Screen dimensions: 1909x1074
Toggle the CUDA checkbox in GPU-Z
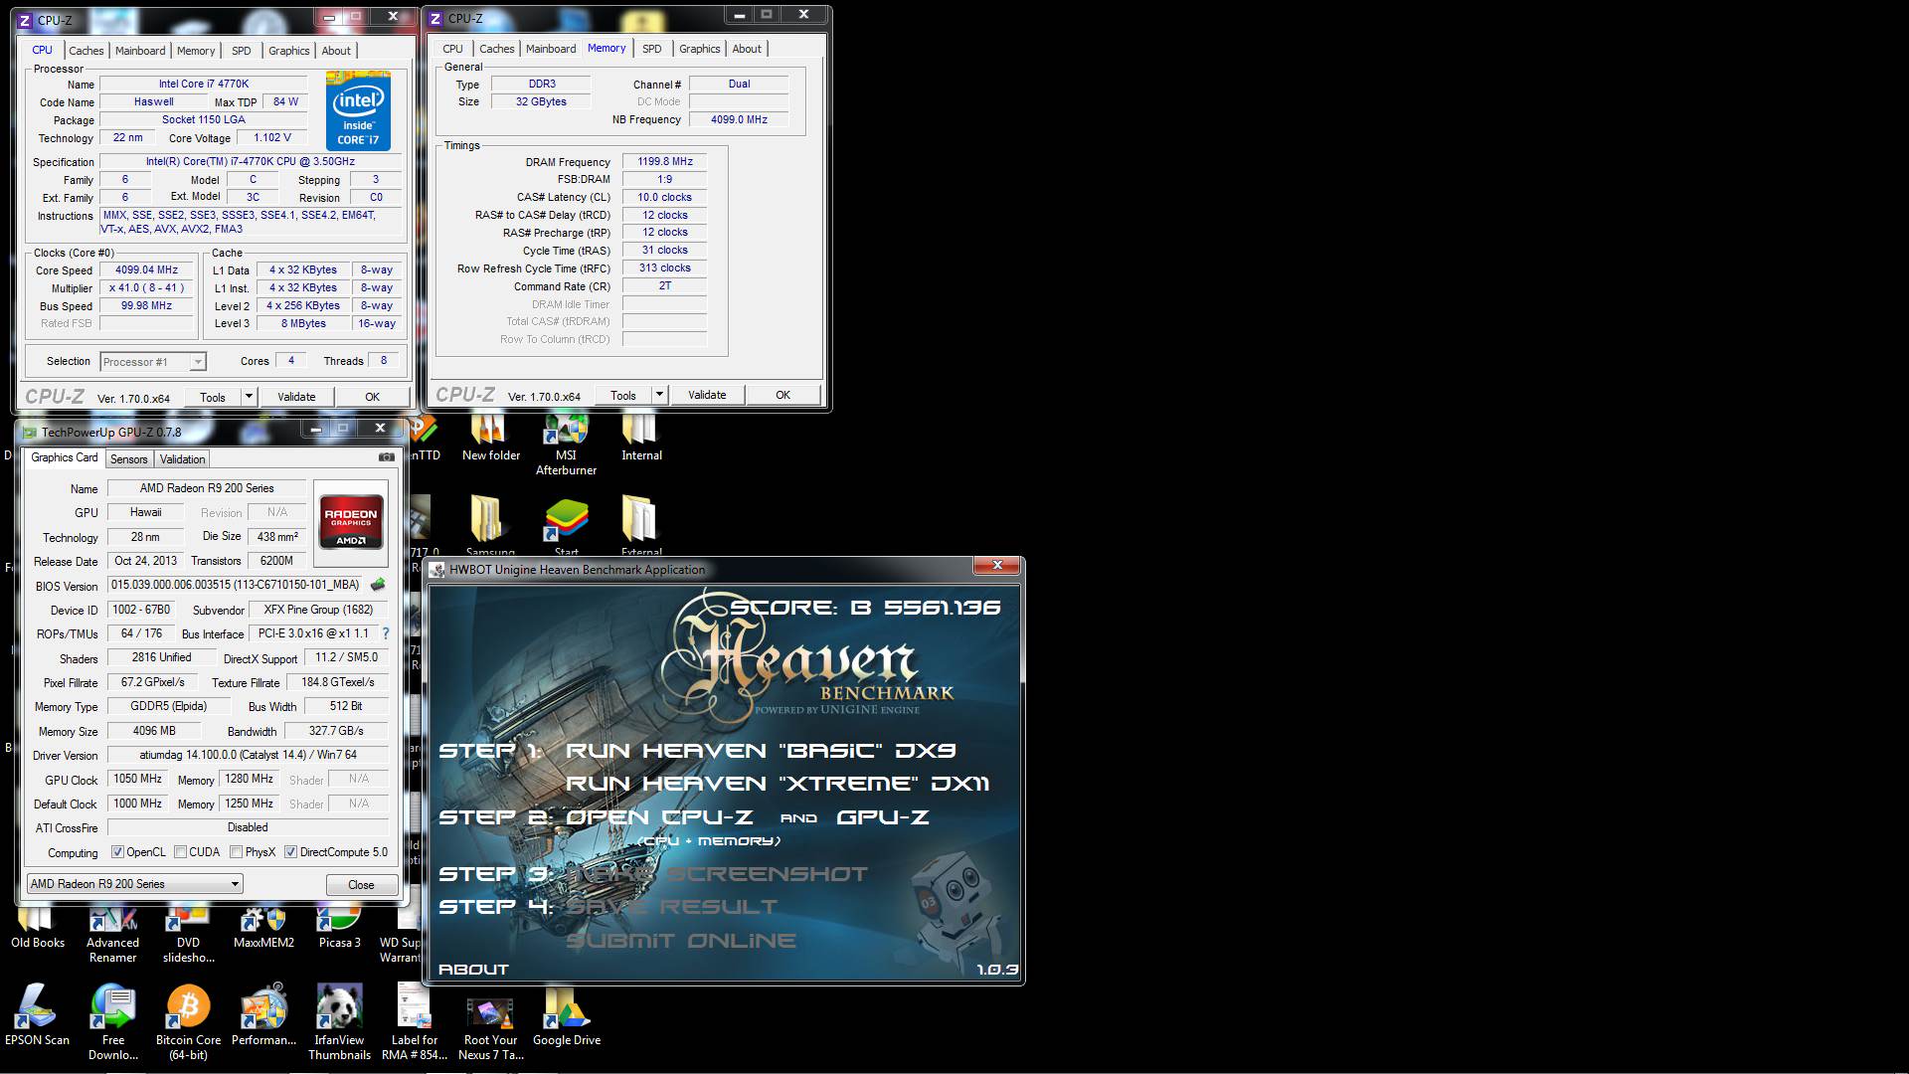180,852
